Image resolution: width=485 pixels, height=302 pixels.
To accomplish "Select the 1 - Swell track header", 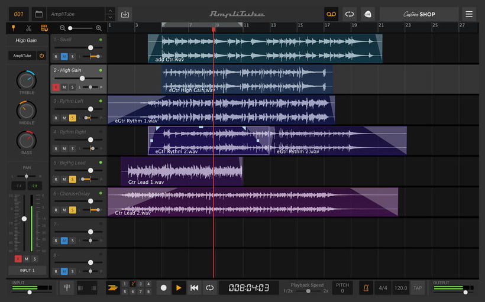I will pos(78,48).
